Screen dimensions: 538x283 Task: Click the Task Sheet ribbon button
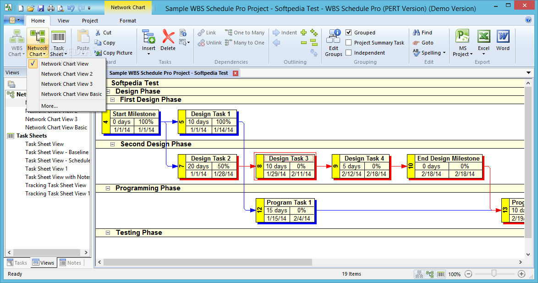point(58,43)
